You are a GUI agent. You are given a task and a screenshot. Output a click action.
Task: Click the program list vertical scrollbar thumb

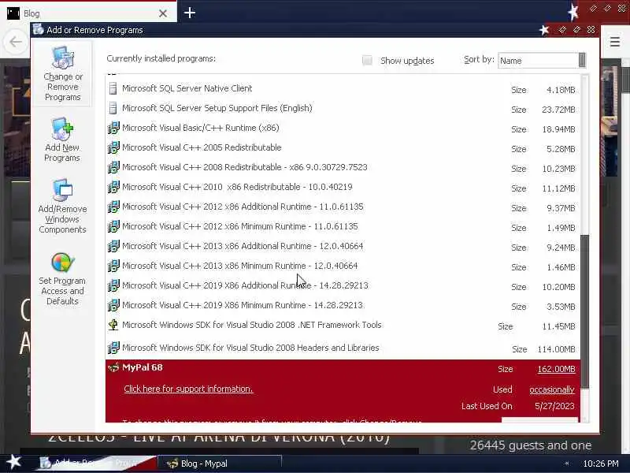(585, 311)
